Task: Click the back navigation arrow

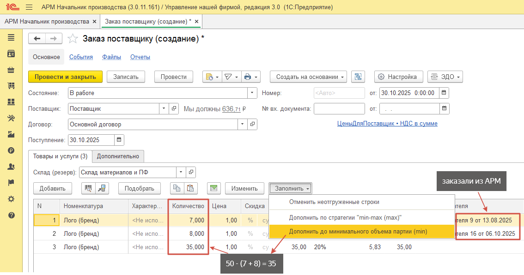Action: click(37, 39)
